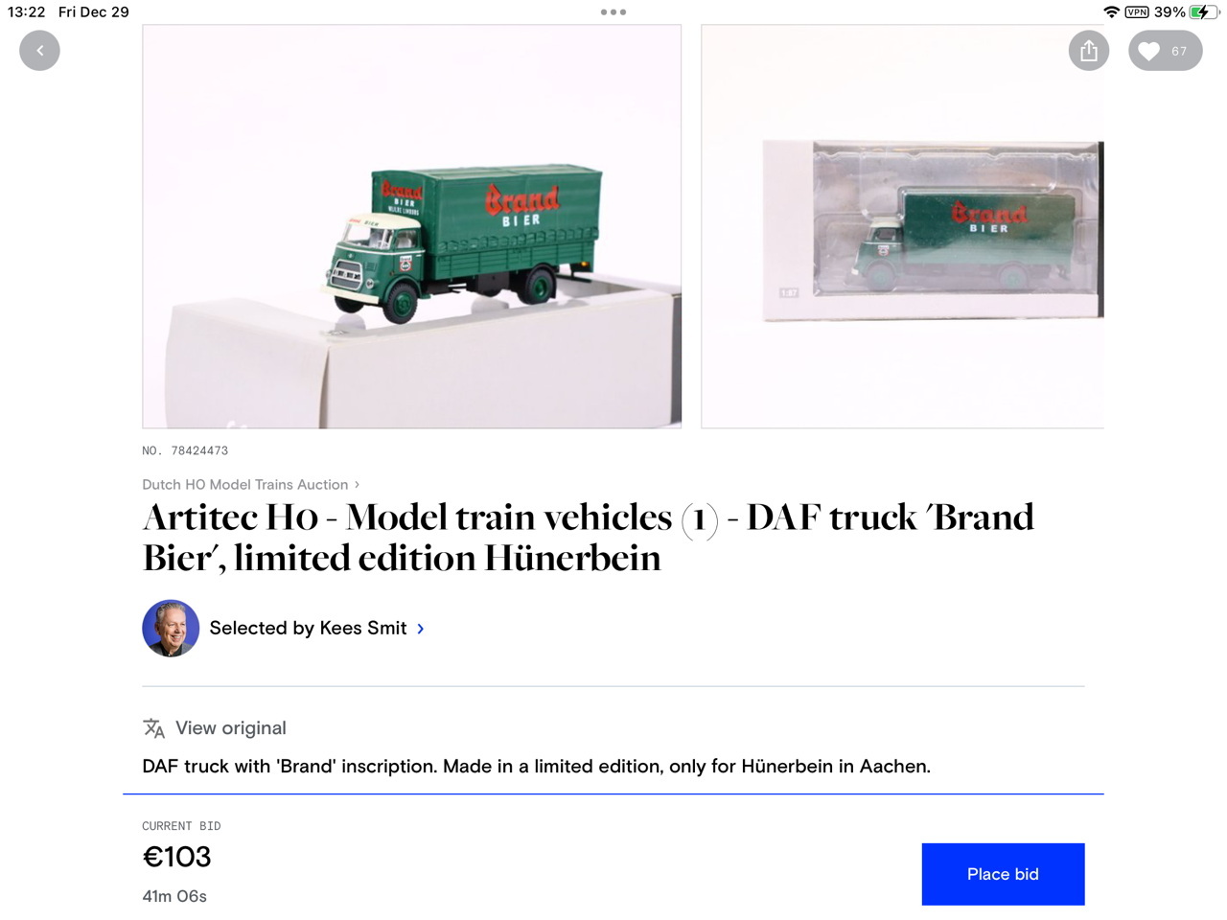Screen dimensions: 1227x920
Task: Open the boxed truck packaging photo
Action: click(x=903, y=226)
